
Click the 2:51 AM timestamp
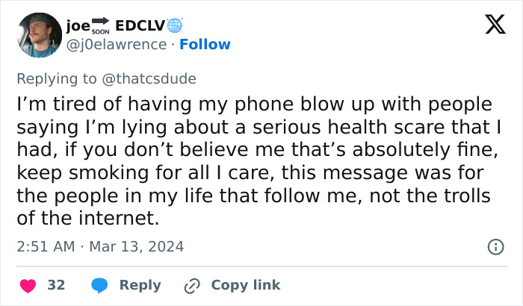tap(46, 246)
